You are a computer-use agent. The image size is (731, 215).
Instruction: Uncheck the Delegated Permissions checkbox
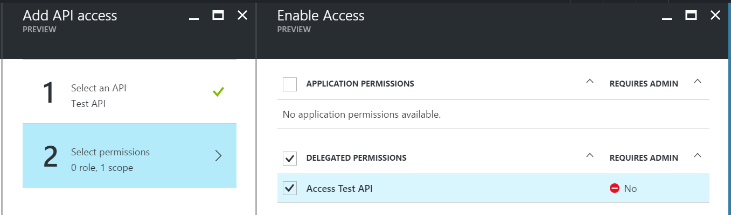coord(290,158)
